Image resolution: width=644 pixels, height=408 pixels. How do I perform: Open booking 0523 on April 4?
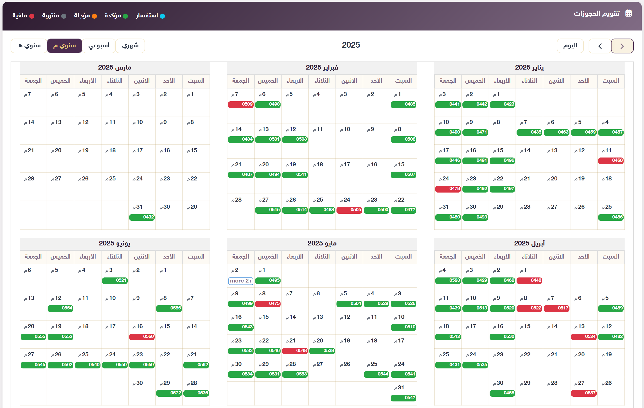click(448, 280)
